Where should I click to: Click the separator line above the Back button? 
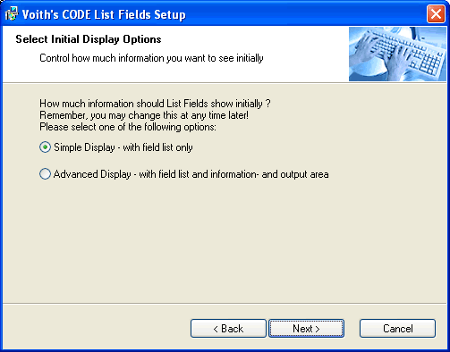coord(225,304)
